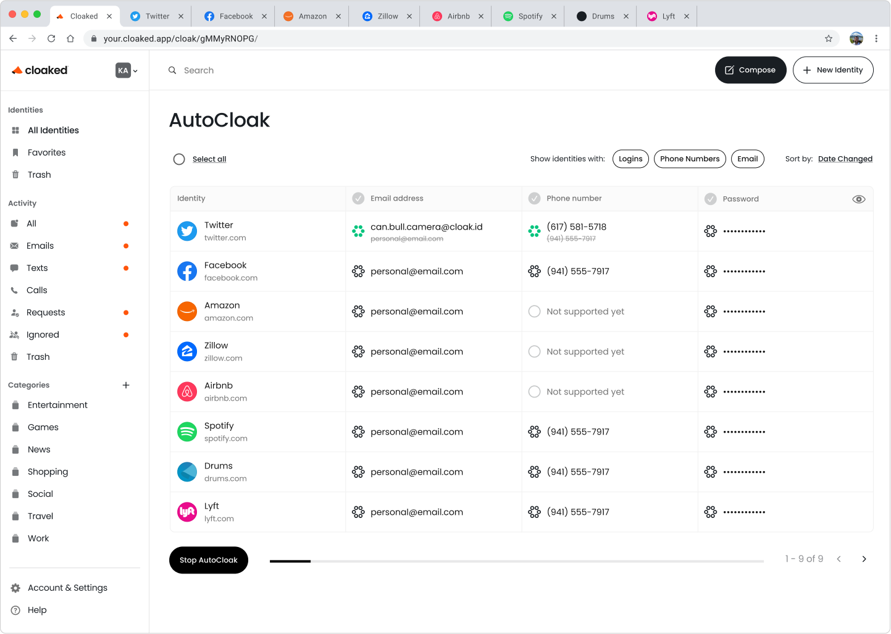Toggle Email address column checkmark
The image size is (891, 634).
pos(358,198)
